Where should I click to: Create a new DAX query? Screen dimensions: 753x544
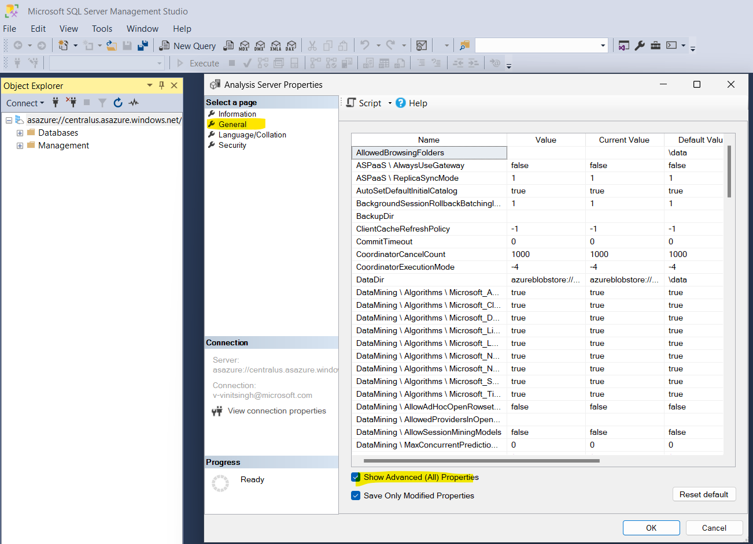point(290,46)
